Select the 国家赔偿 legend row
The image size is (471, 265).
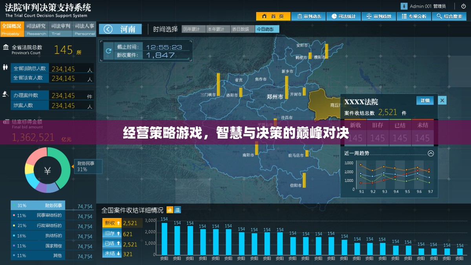(52, 246)
